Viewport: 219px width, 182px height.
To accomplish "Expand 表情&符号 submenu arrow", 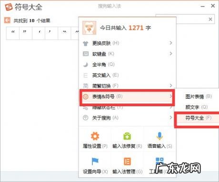I will (x=171, y=96).
